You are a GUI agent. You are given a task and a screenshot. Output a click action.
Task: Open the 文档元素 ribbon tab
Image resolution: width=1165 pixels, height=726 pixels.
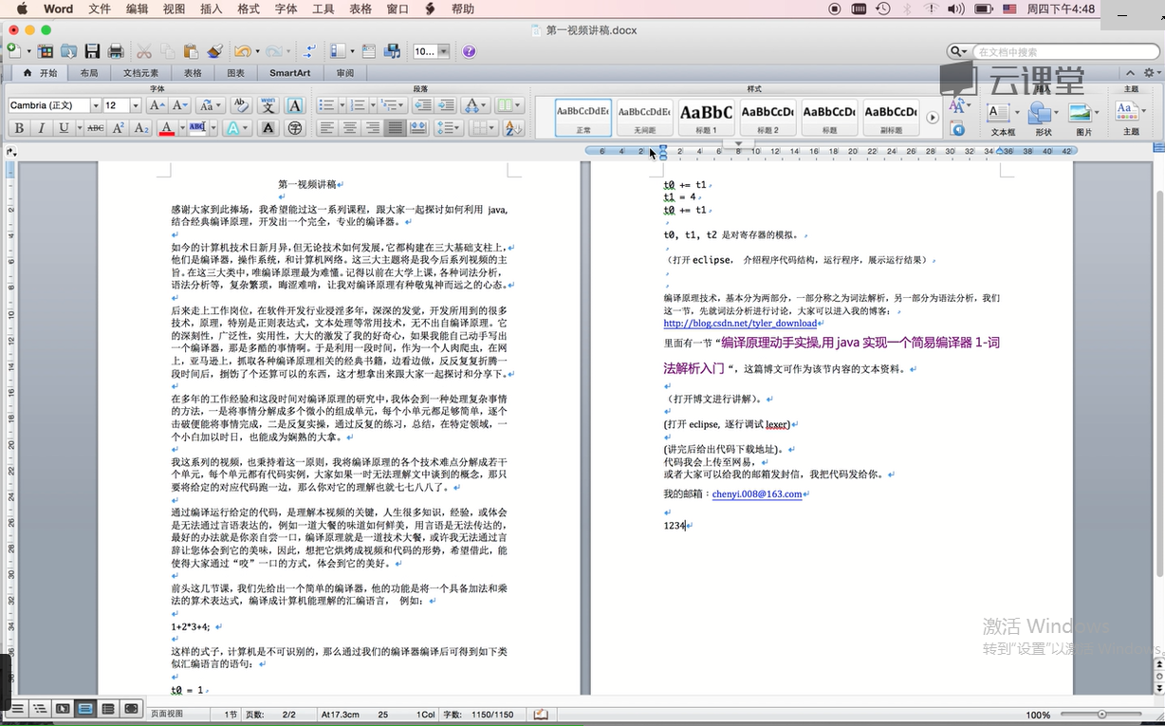[x=141, y=73]
